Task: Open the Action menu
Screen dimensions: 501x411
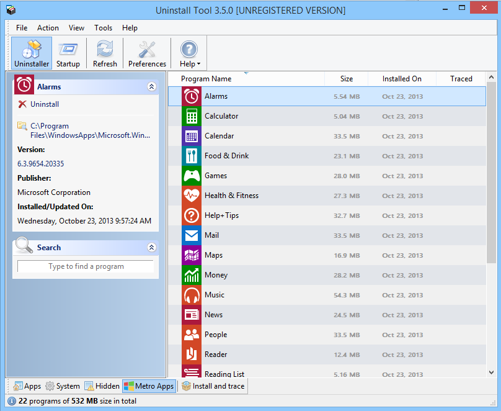Action: coord(48,28)
